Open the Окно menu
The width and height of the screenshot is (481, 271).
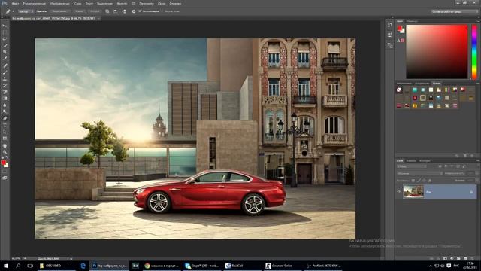(162, 3)
